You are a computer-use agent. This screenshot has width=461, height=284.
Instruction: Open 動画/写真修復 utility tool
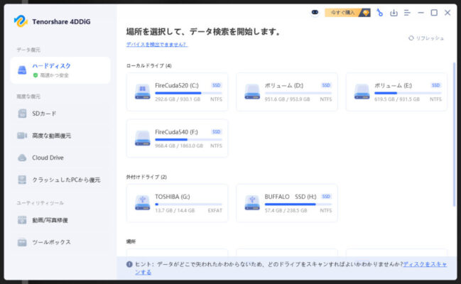(50, 220)
